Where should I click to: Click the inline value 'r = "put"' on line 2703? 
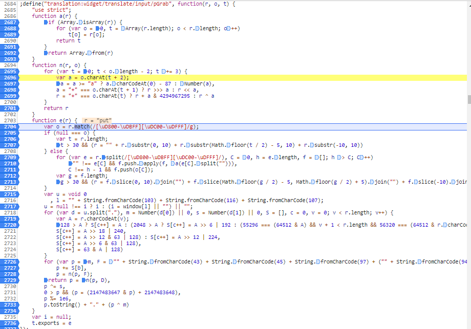click(96, 120)
